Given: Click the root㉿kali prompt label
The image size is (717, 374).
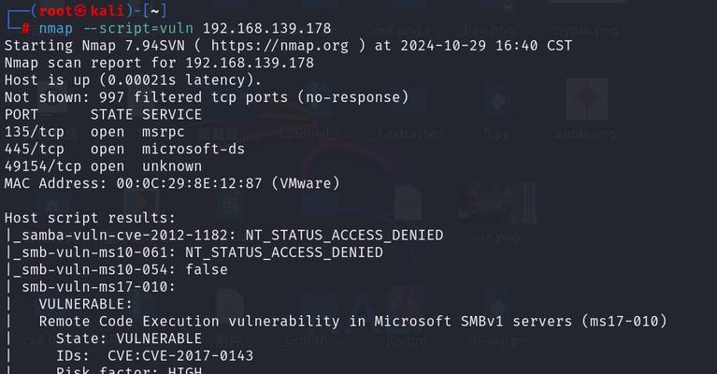Looking at the screenshot, I should pyautogui.click(x=81, y=10).
